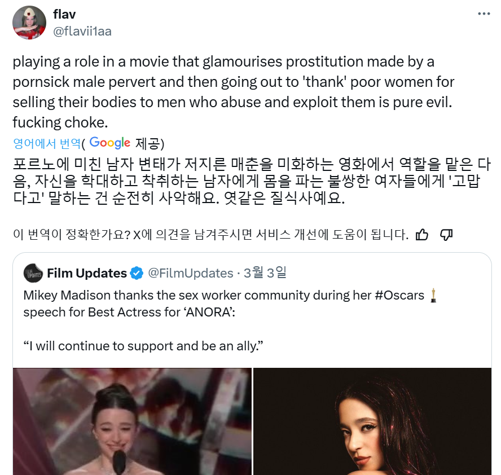Click the Korean translated tweet text
Image resolution: width=501 pixels, height=475 pixels.
tap(252, 181)
